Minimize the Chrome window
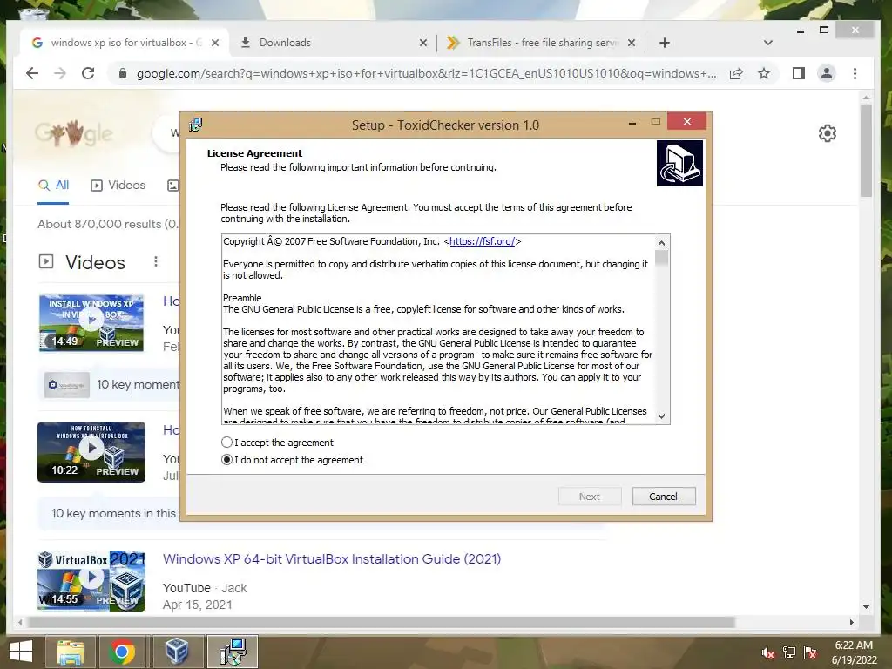 click(801, 30)
